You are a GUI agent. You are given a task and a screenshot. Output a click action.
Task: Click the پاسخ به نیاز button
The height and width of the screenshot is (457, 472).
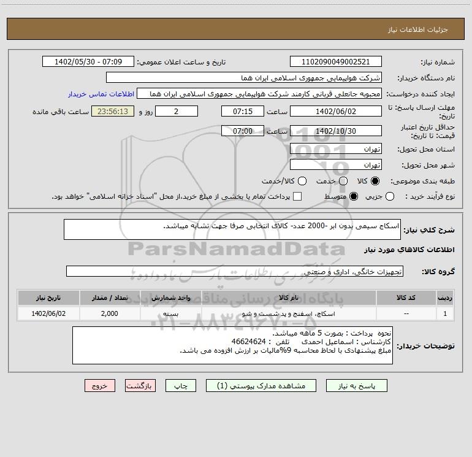(356, 386)
